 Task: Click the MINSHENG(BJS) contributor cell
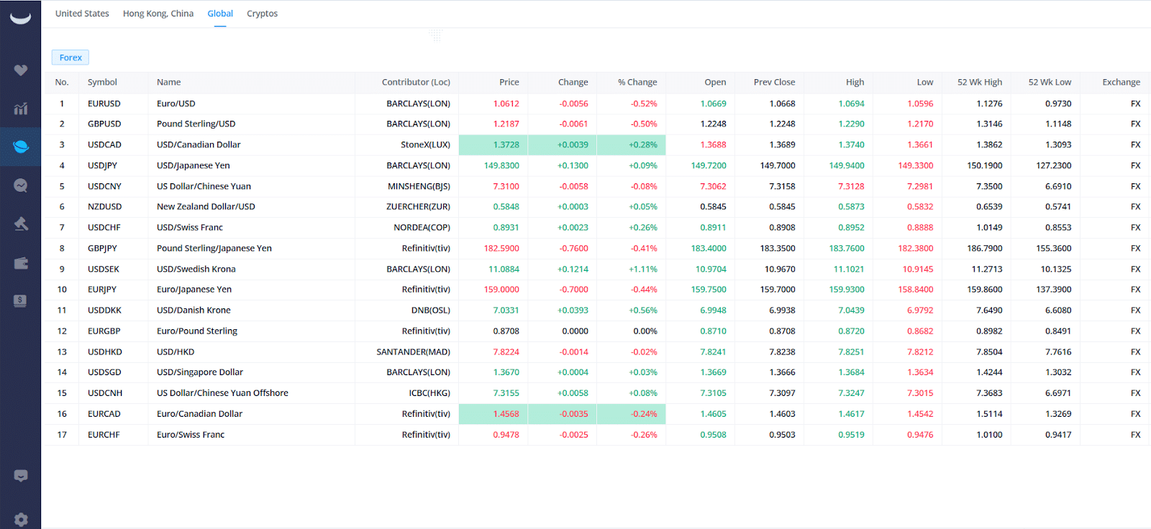pyautogui.click(x=419, y=187)
